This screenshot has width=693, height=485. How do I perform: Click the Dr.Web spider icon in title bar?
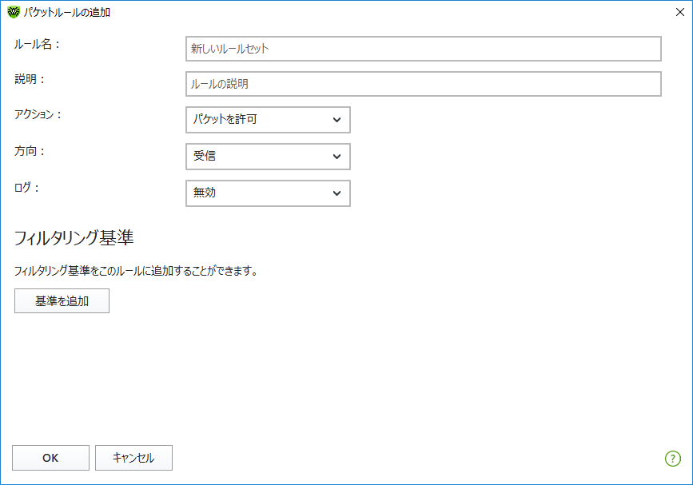14,12
